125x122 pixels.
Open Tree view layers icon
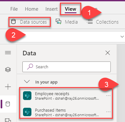coord(8,70)
